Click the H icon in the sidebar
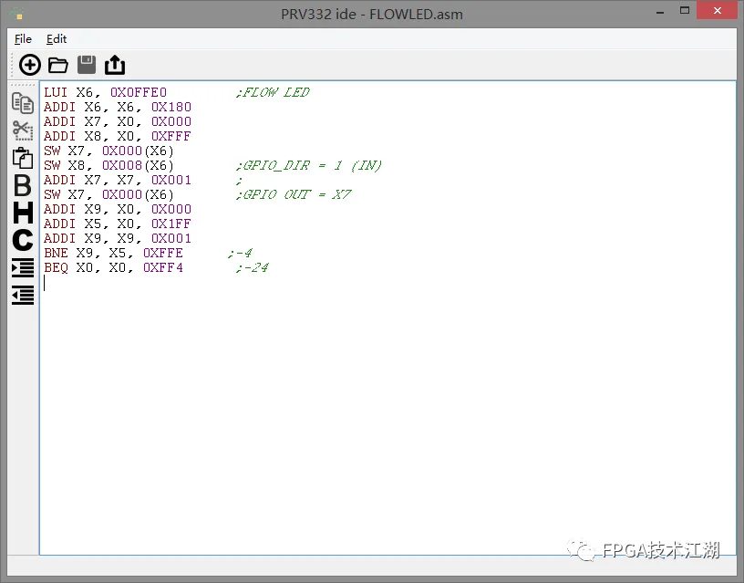Screen dimensions: 744x583 click(23, 213)
